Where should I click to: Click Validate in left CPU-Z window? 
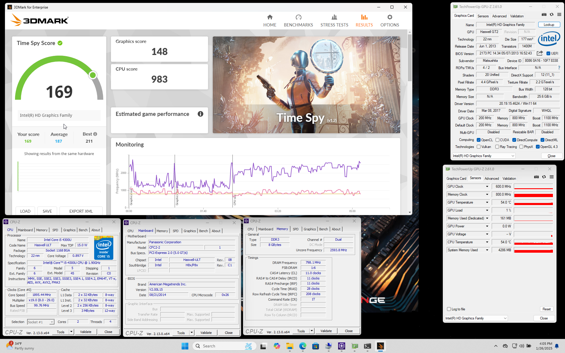tap(86, 332)
